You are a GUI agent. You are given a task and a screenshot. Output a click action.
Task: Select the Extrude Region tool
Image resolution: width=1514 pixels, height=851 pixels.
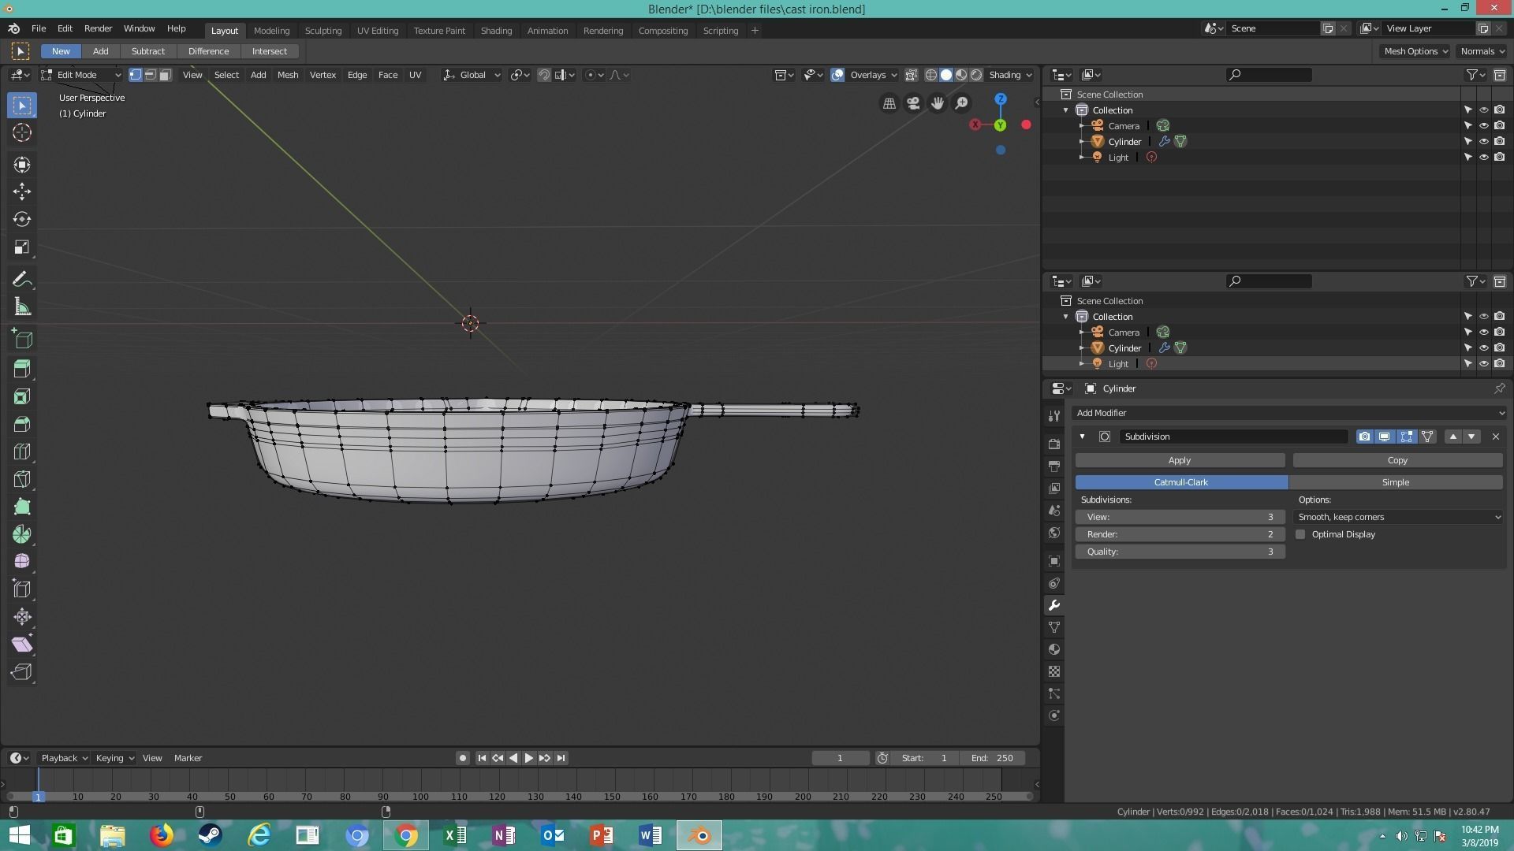pos(22,368)
